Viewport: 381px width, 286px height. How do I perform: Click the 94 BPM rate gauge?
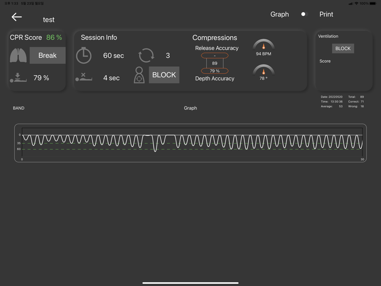(264, 48)
